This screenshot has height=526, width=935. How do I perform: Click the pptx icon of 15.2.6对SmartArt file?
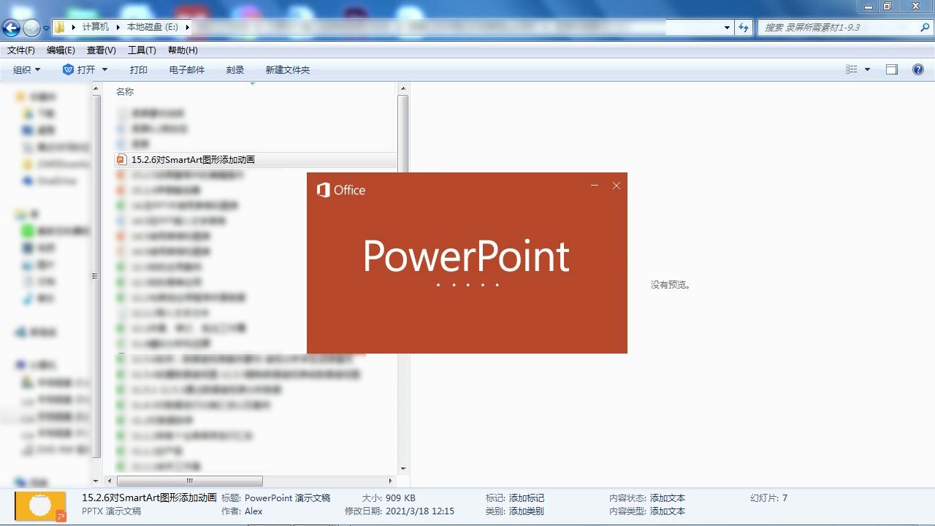click(122, 159)
